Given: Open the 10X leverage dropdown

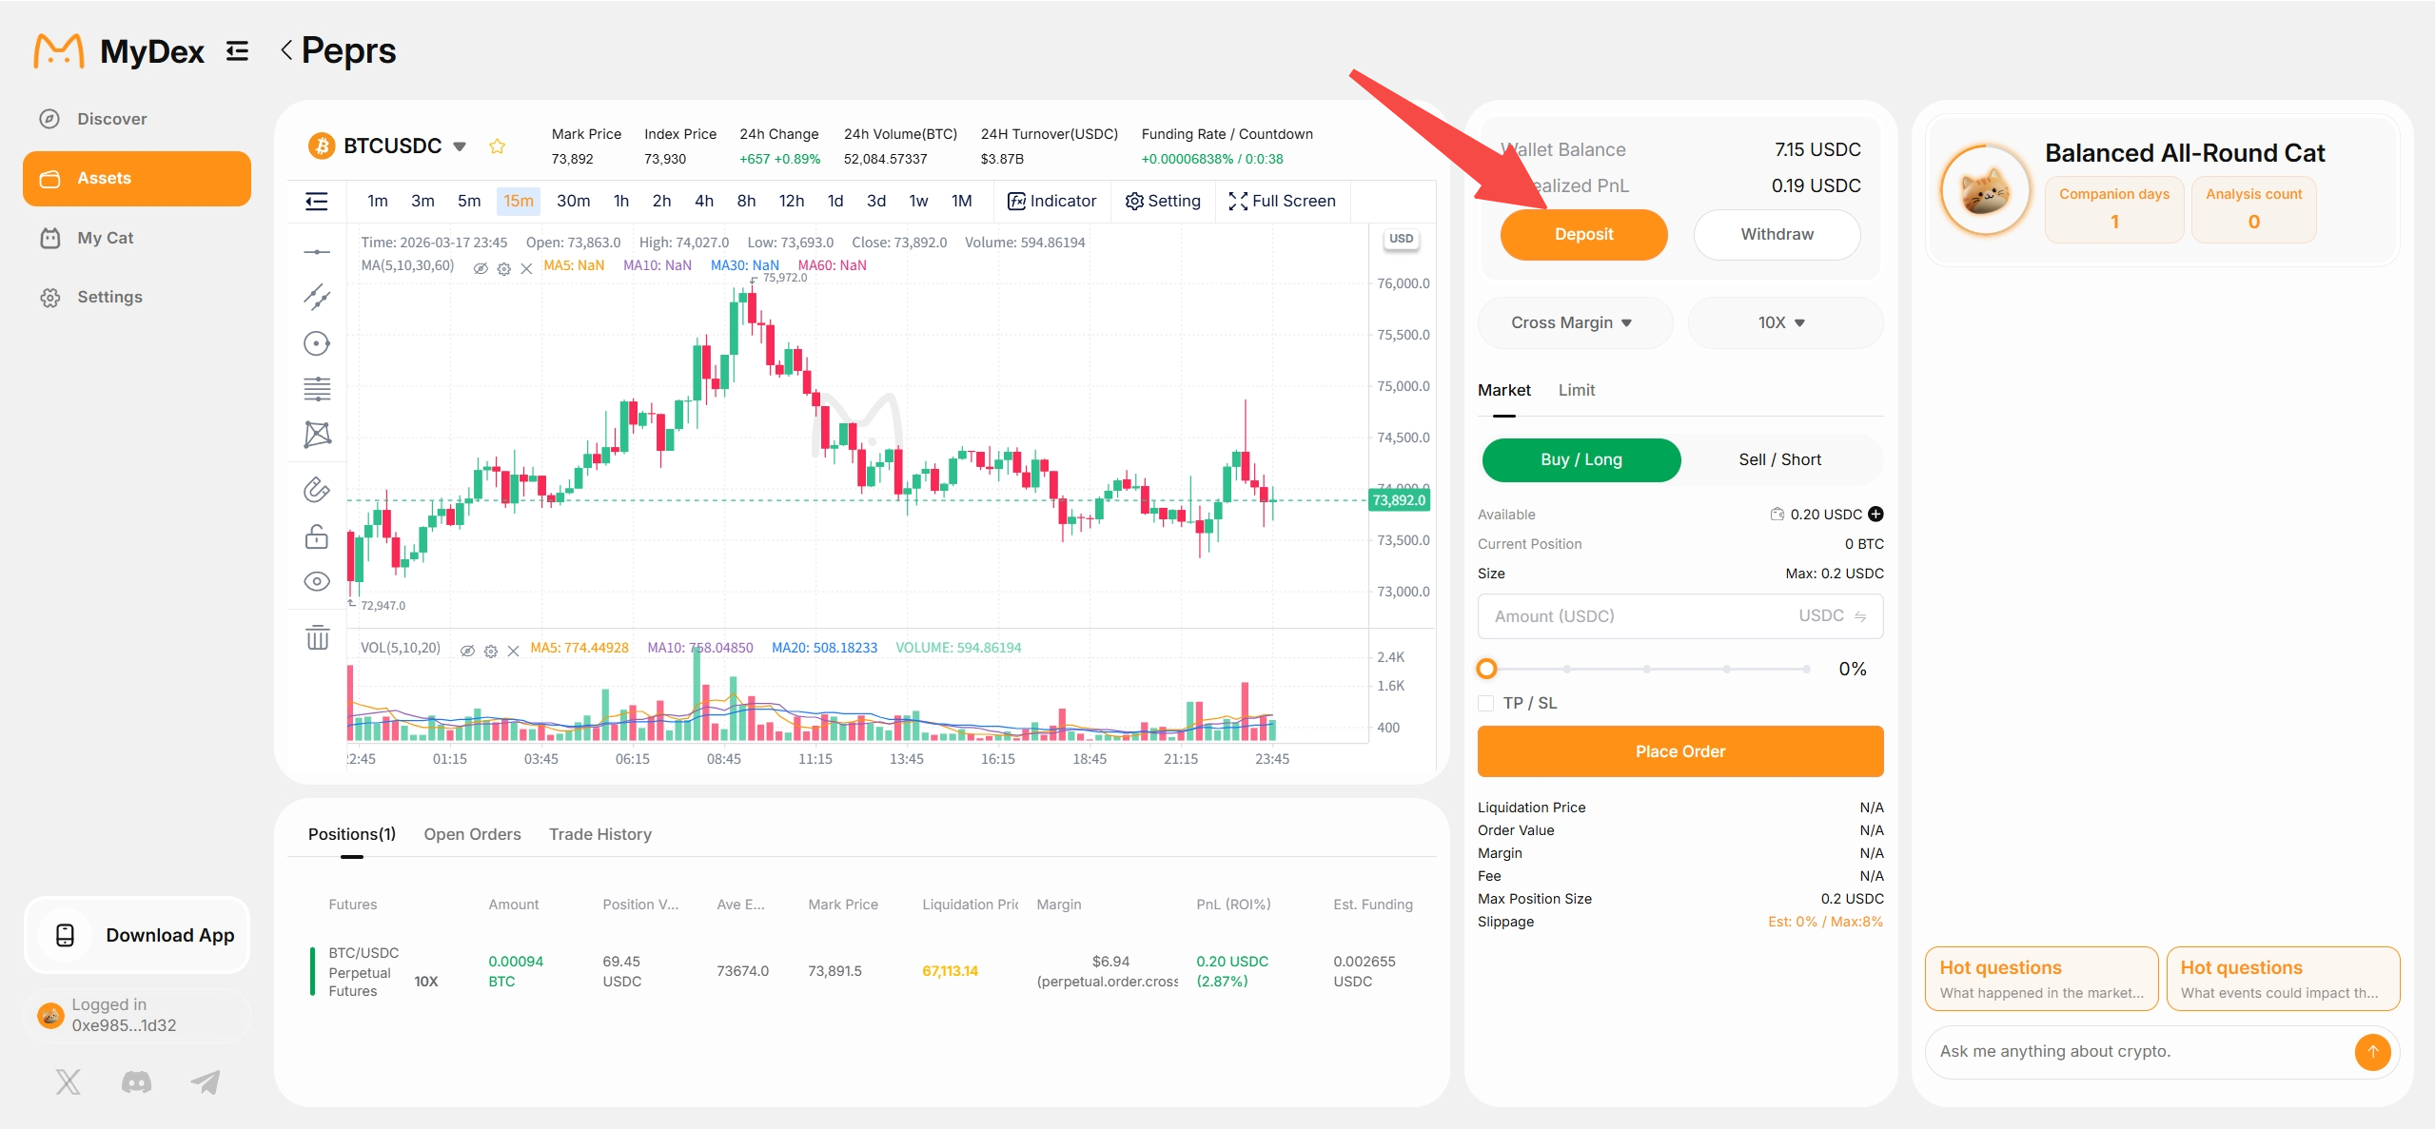Looking at the screenshot, I should click(1785, 322).
